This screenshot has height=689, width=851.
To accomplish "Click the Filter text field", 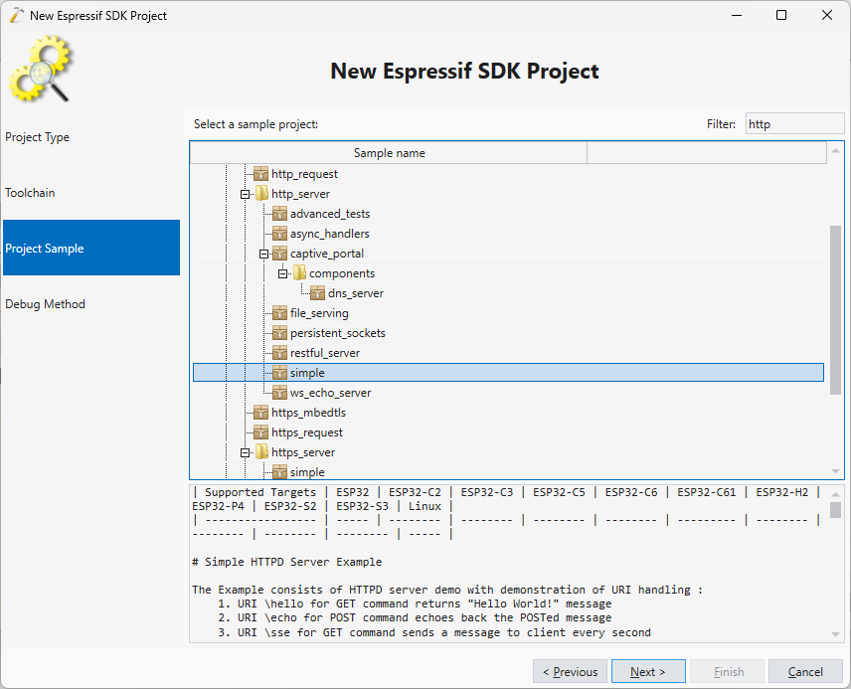I will (x=793, y=124).
